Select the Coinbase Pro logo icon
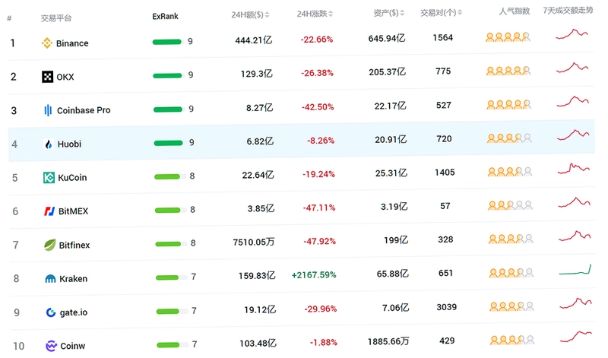 [x=48, y=110]
